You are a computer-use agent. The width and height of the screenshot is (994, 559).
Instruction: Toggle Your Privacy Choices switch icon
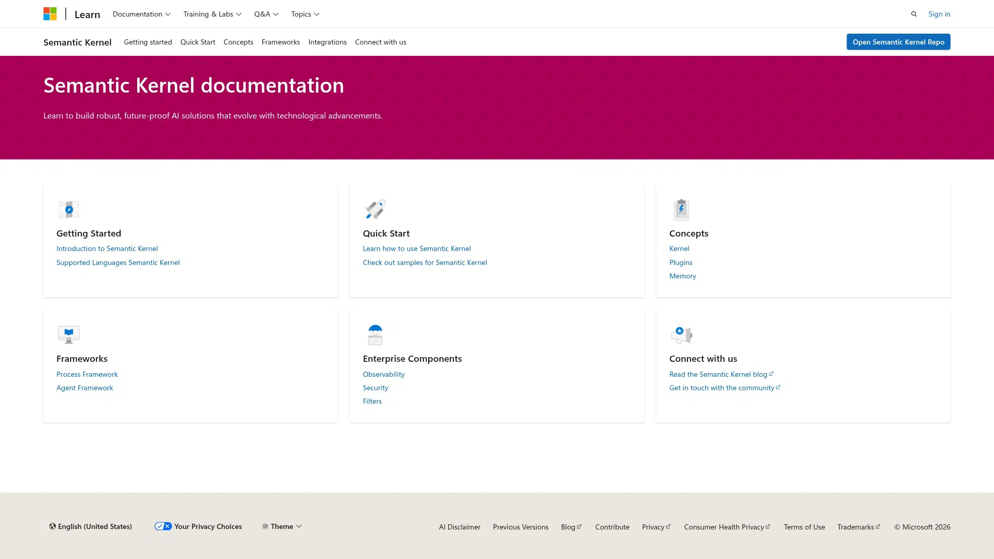click(x=163, y=526)
